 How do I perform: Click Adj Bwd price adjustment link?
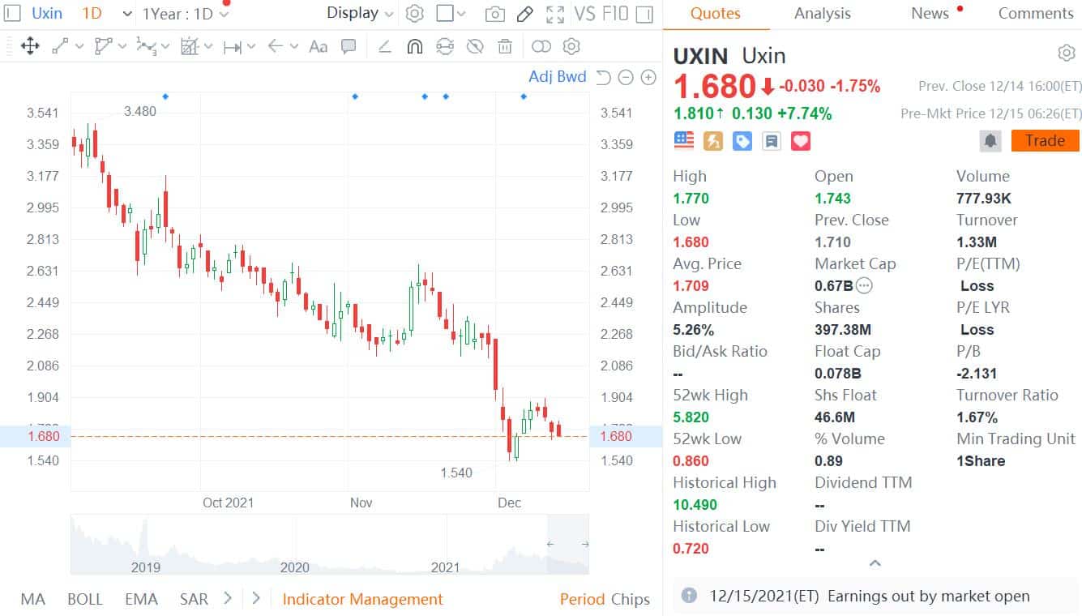pos(559,77)
